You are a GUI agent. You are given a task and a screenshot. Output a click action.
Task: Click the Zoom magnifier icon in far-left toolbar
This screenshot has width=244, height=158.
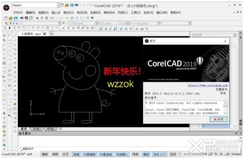pos(4,40)
